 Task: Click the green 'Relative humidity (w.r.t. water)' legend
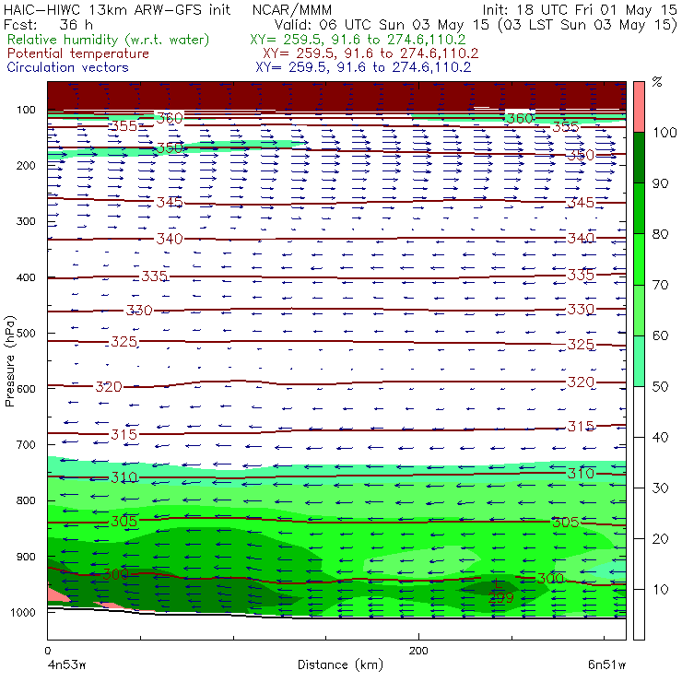[x=109, y=40]
